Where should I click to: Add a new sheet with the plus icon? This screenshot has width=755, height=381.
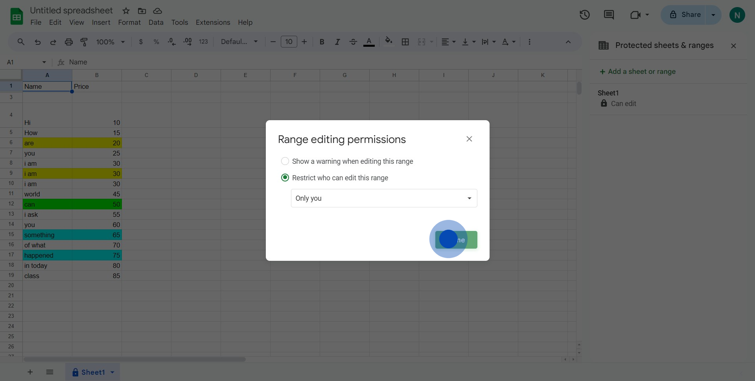pyautogui.click(x=30, y=372)
